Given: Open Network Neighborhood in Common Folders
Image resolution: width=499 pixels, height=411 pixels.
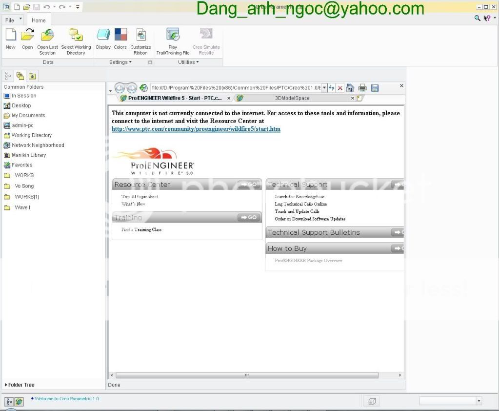Looking at the screenshot, I should [34, 145].
